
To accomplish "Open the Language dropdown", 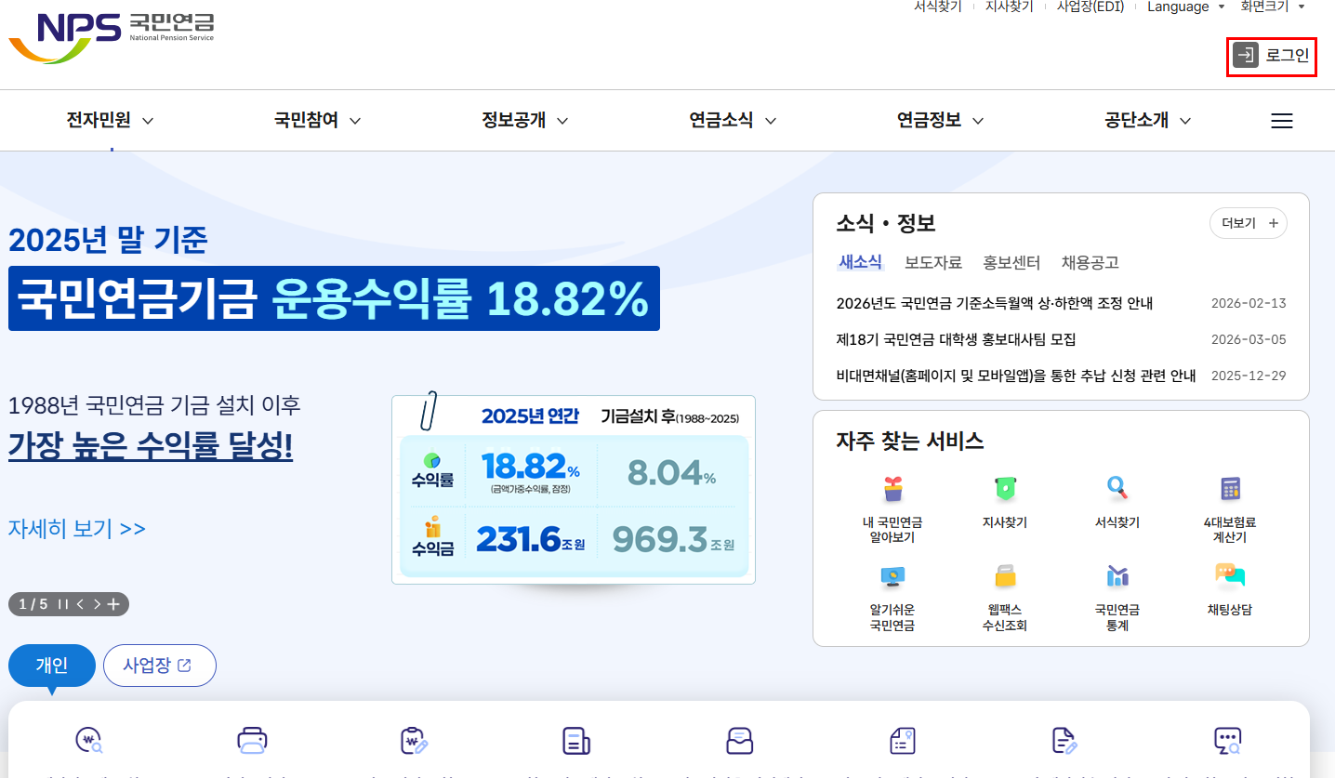I will [1185, 7].
